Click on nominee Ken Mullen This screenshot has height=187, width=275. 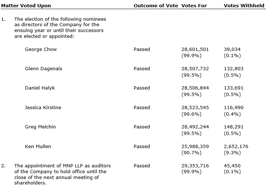click(x=38, y=146)
